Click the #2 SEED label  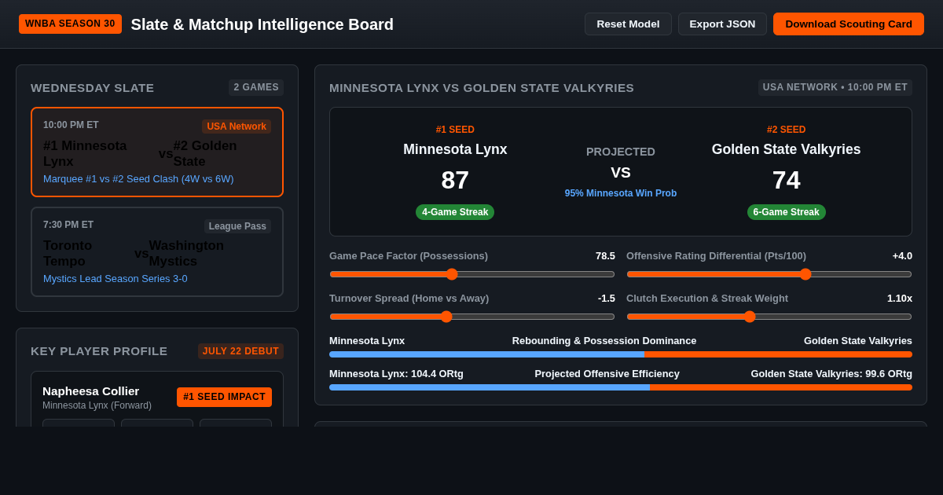pyautogui.click(x=786, y=130)
